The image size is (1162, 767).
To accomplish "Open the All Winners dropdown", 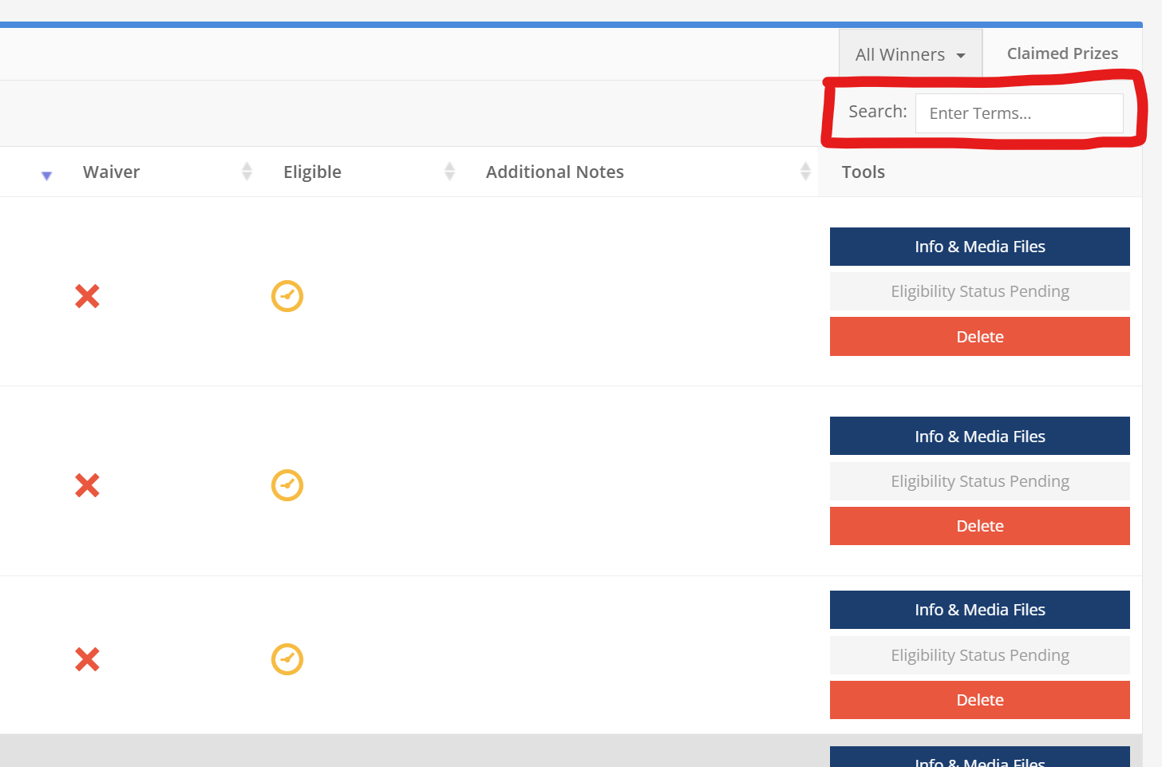I will click(910, 54).
